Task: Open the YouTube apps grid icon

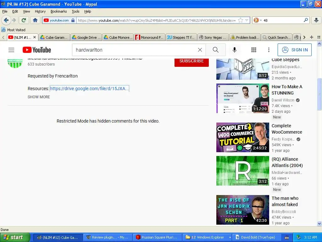Action: pyautogui.click(x=254, y=50)
